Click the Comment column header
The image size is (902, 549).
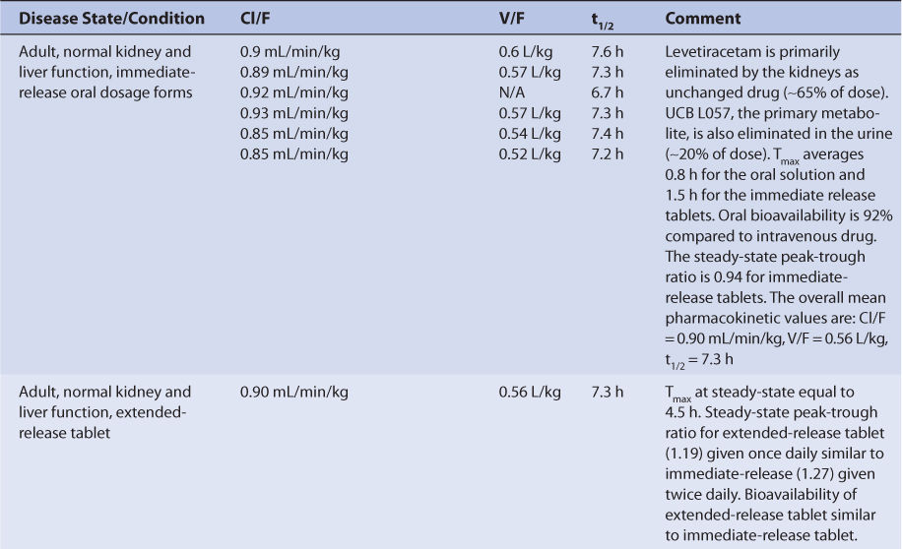pos(705,19)
